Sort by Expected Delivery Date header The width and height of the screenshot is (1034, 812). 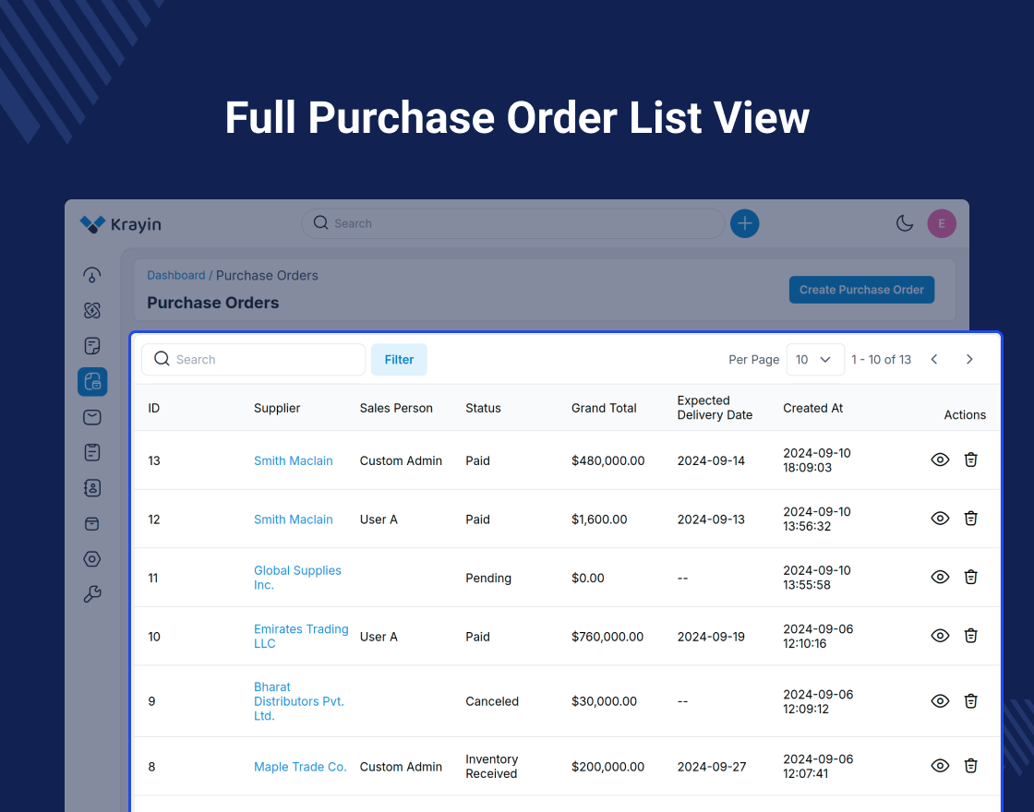(715, 408)
